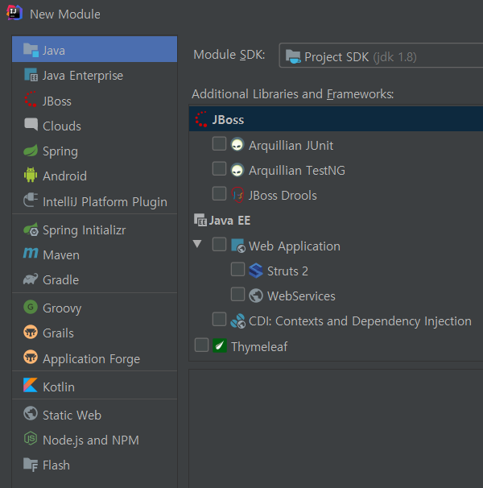Click the Spring Initializr icon

31,230
